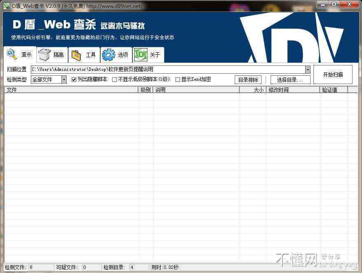
Task: Click the magnifier icon on the 查杀 tab
Action: coord(12,54)
